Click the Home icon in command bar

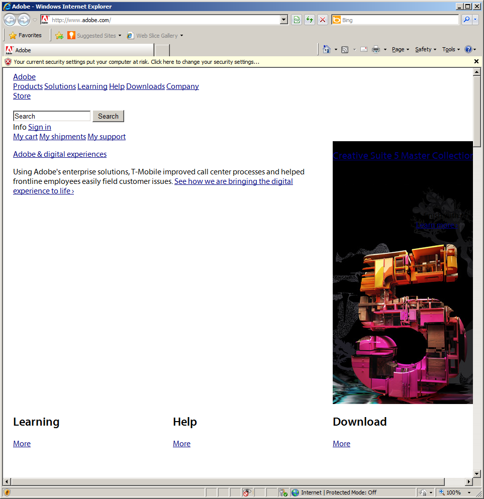[327, 49]
